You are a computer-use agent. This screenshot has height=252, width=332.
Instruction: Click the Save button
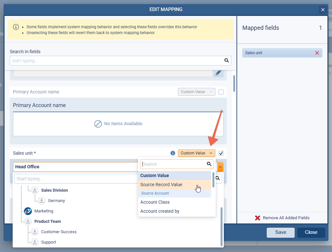pos(280,232)
